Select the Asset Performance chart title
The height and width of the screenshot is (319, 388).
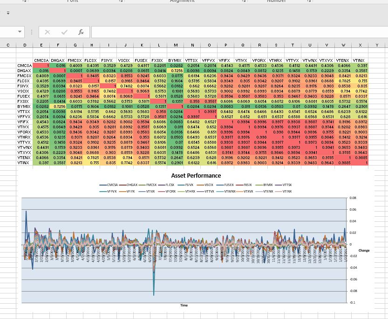(196, 176)
